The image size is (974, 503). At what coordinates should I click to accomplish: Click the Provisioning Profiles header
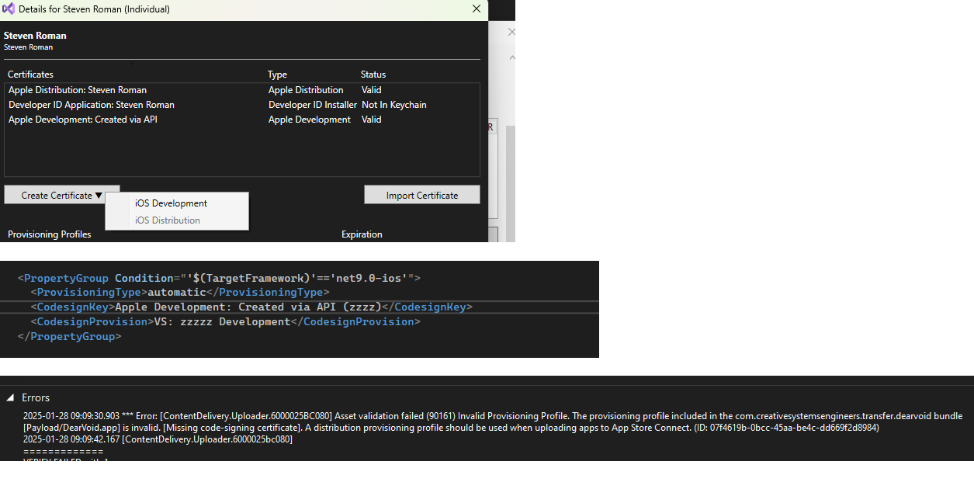point(50,234)
